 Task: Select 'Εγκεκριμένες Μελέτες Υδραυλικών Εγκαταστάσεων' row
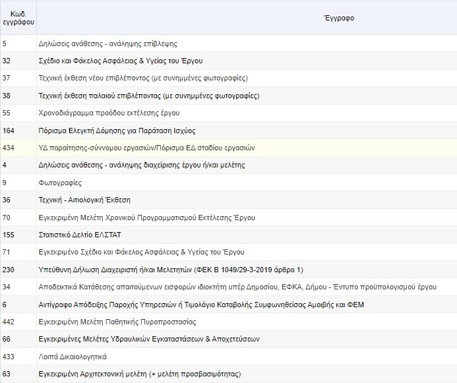[150, 339]
